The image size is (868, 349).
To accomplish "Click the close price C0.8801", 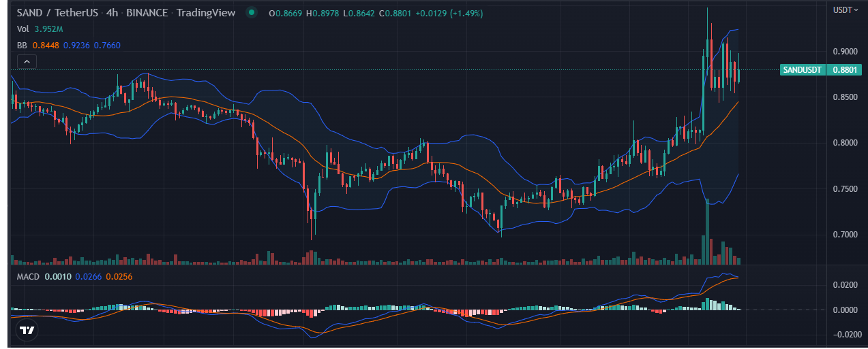I will pyautogui.click(x=394, y=14).
